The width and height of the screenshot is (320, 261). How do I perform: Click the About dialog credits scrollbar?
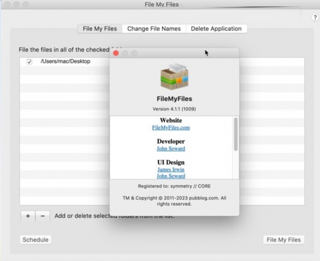click(x=236, y=134)
